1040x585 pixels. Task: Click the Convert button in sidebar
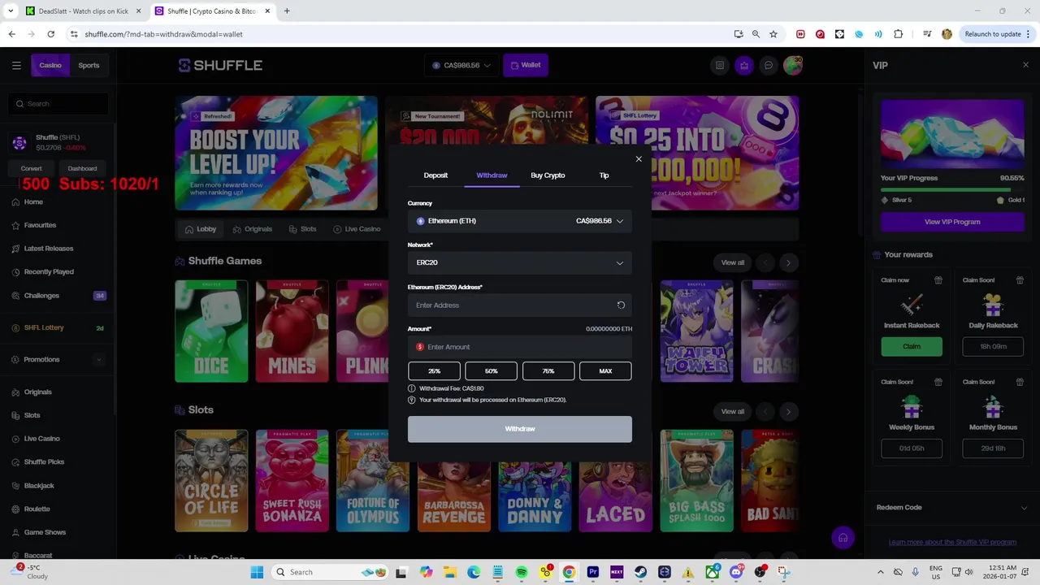(32, 168)
